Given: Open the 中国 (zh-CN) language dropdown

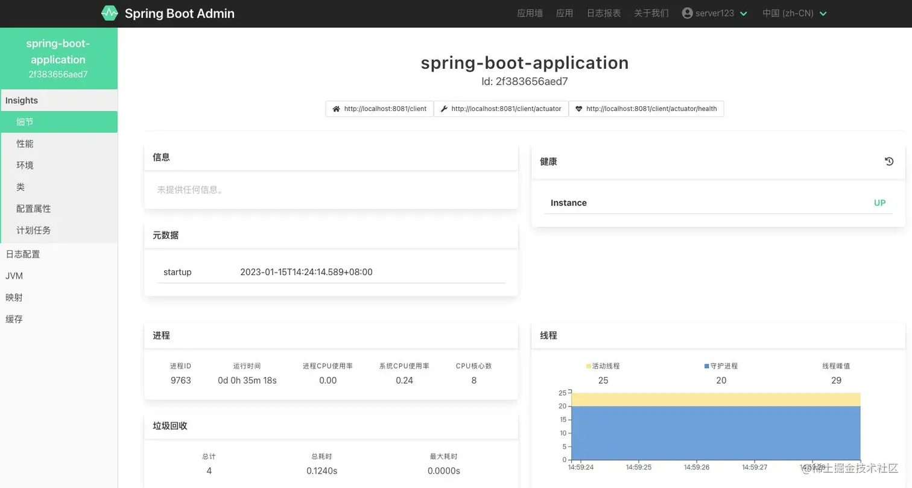Looking at the screenshot, I should coord(794,13).
